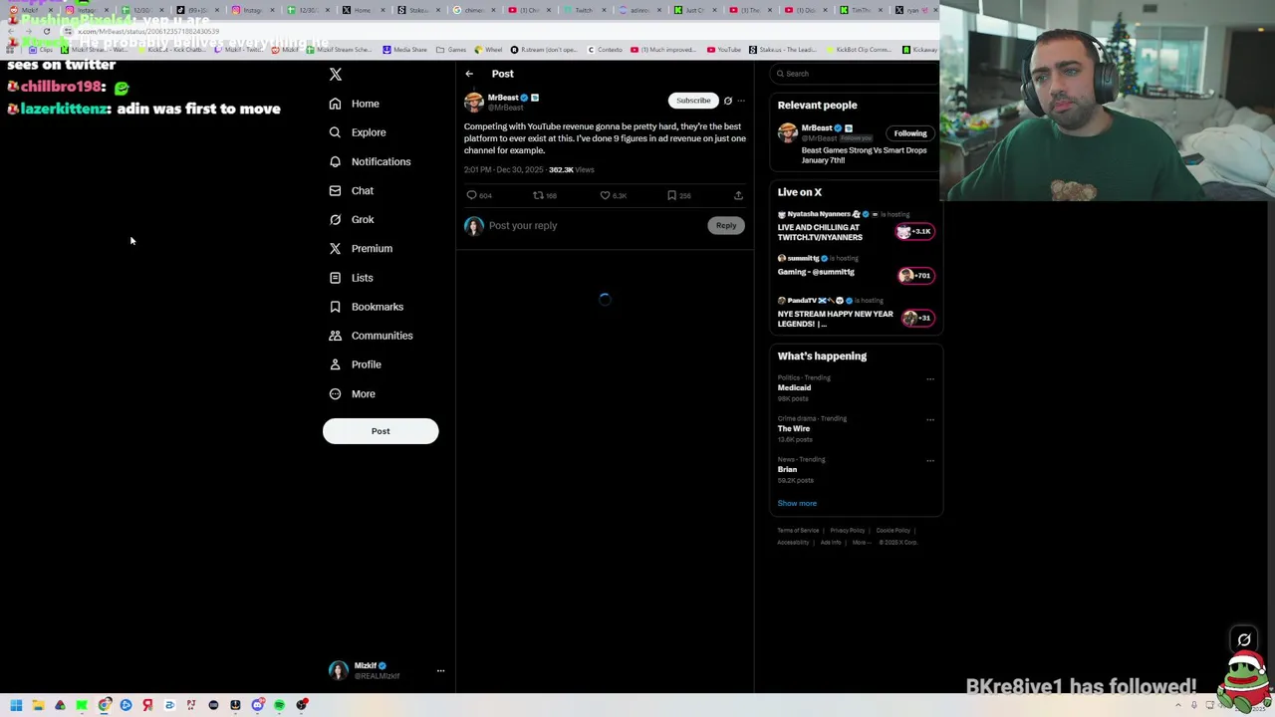
Task: Click the browser address bar URL
Action: coord(148,31)
